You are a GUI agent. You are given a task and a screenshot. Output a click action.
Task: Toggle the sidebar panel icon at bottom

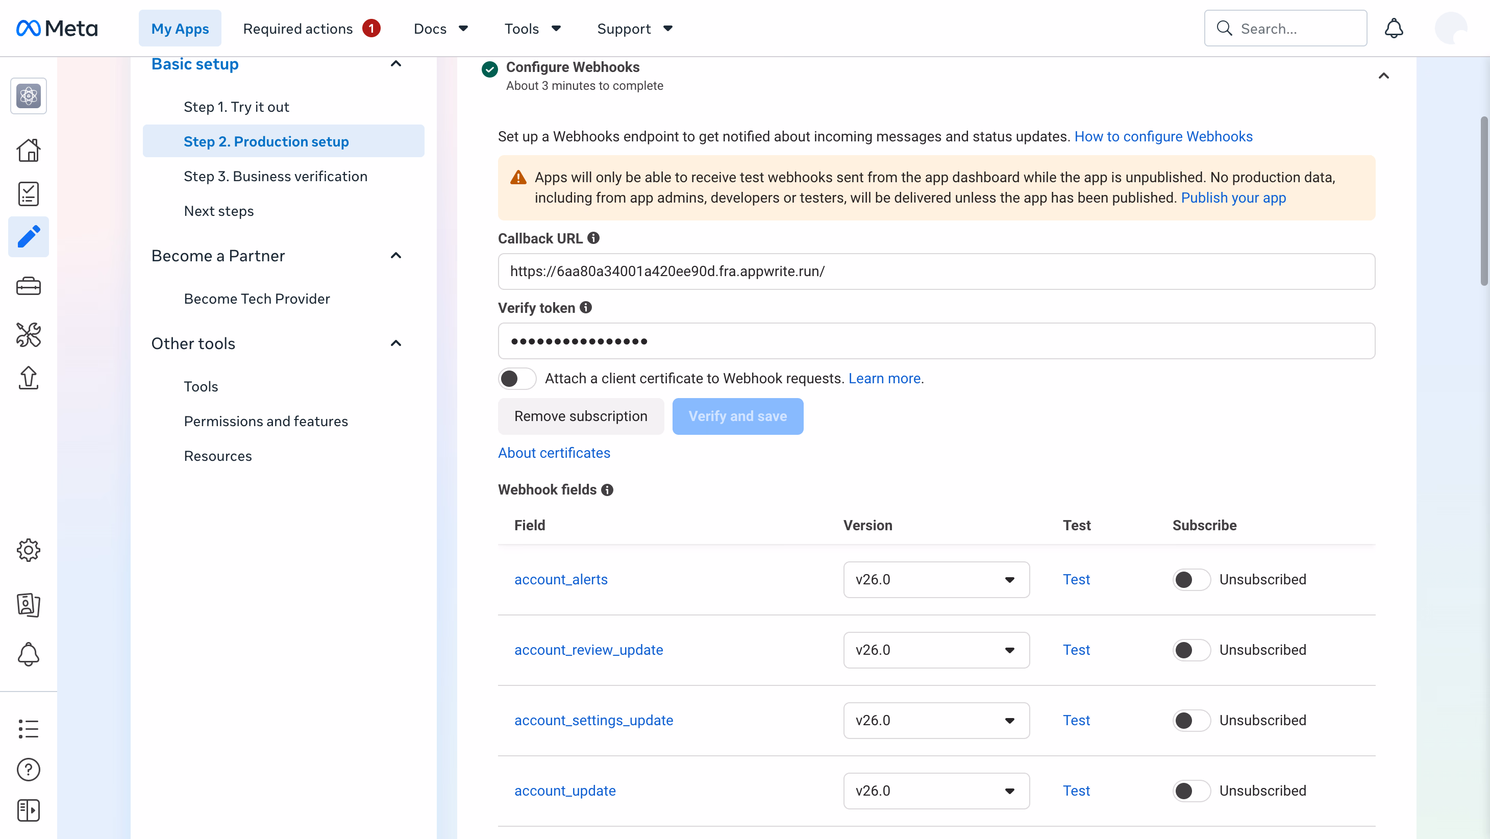29,810
